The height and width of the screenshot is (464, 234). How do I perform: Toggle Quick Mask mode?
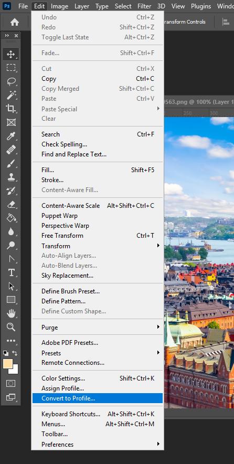click(x=11, y=384)
